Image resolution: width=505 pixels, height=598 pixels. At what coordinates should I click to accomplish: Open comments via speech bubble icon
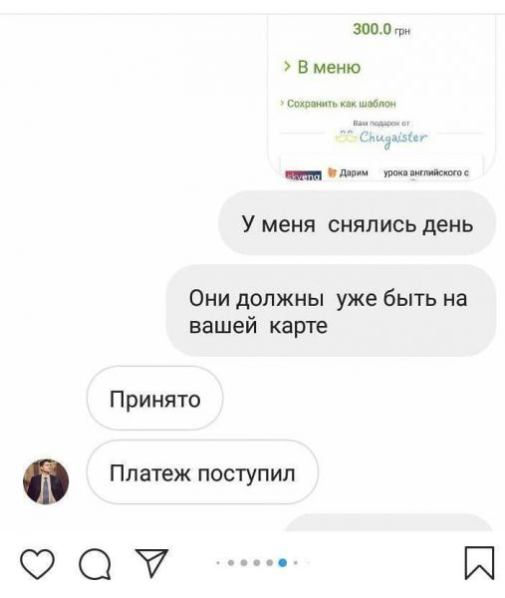click(95, 564)
